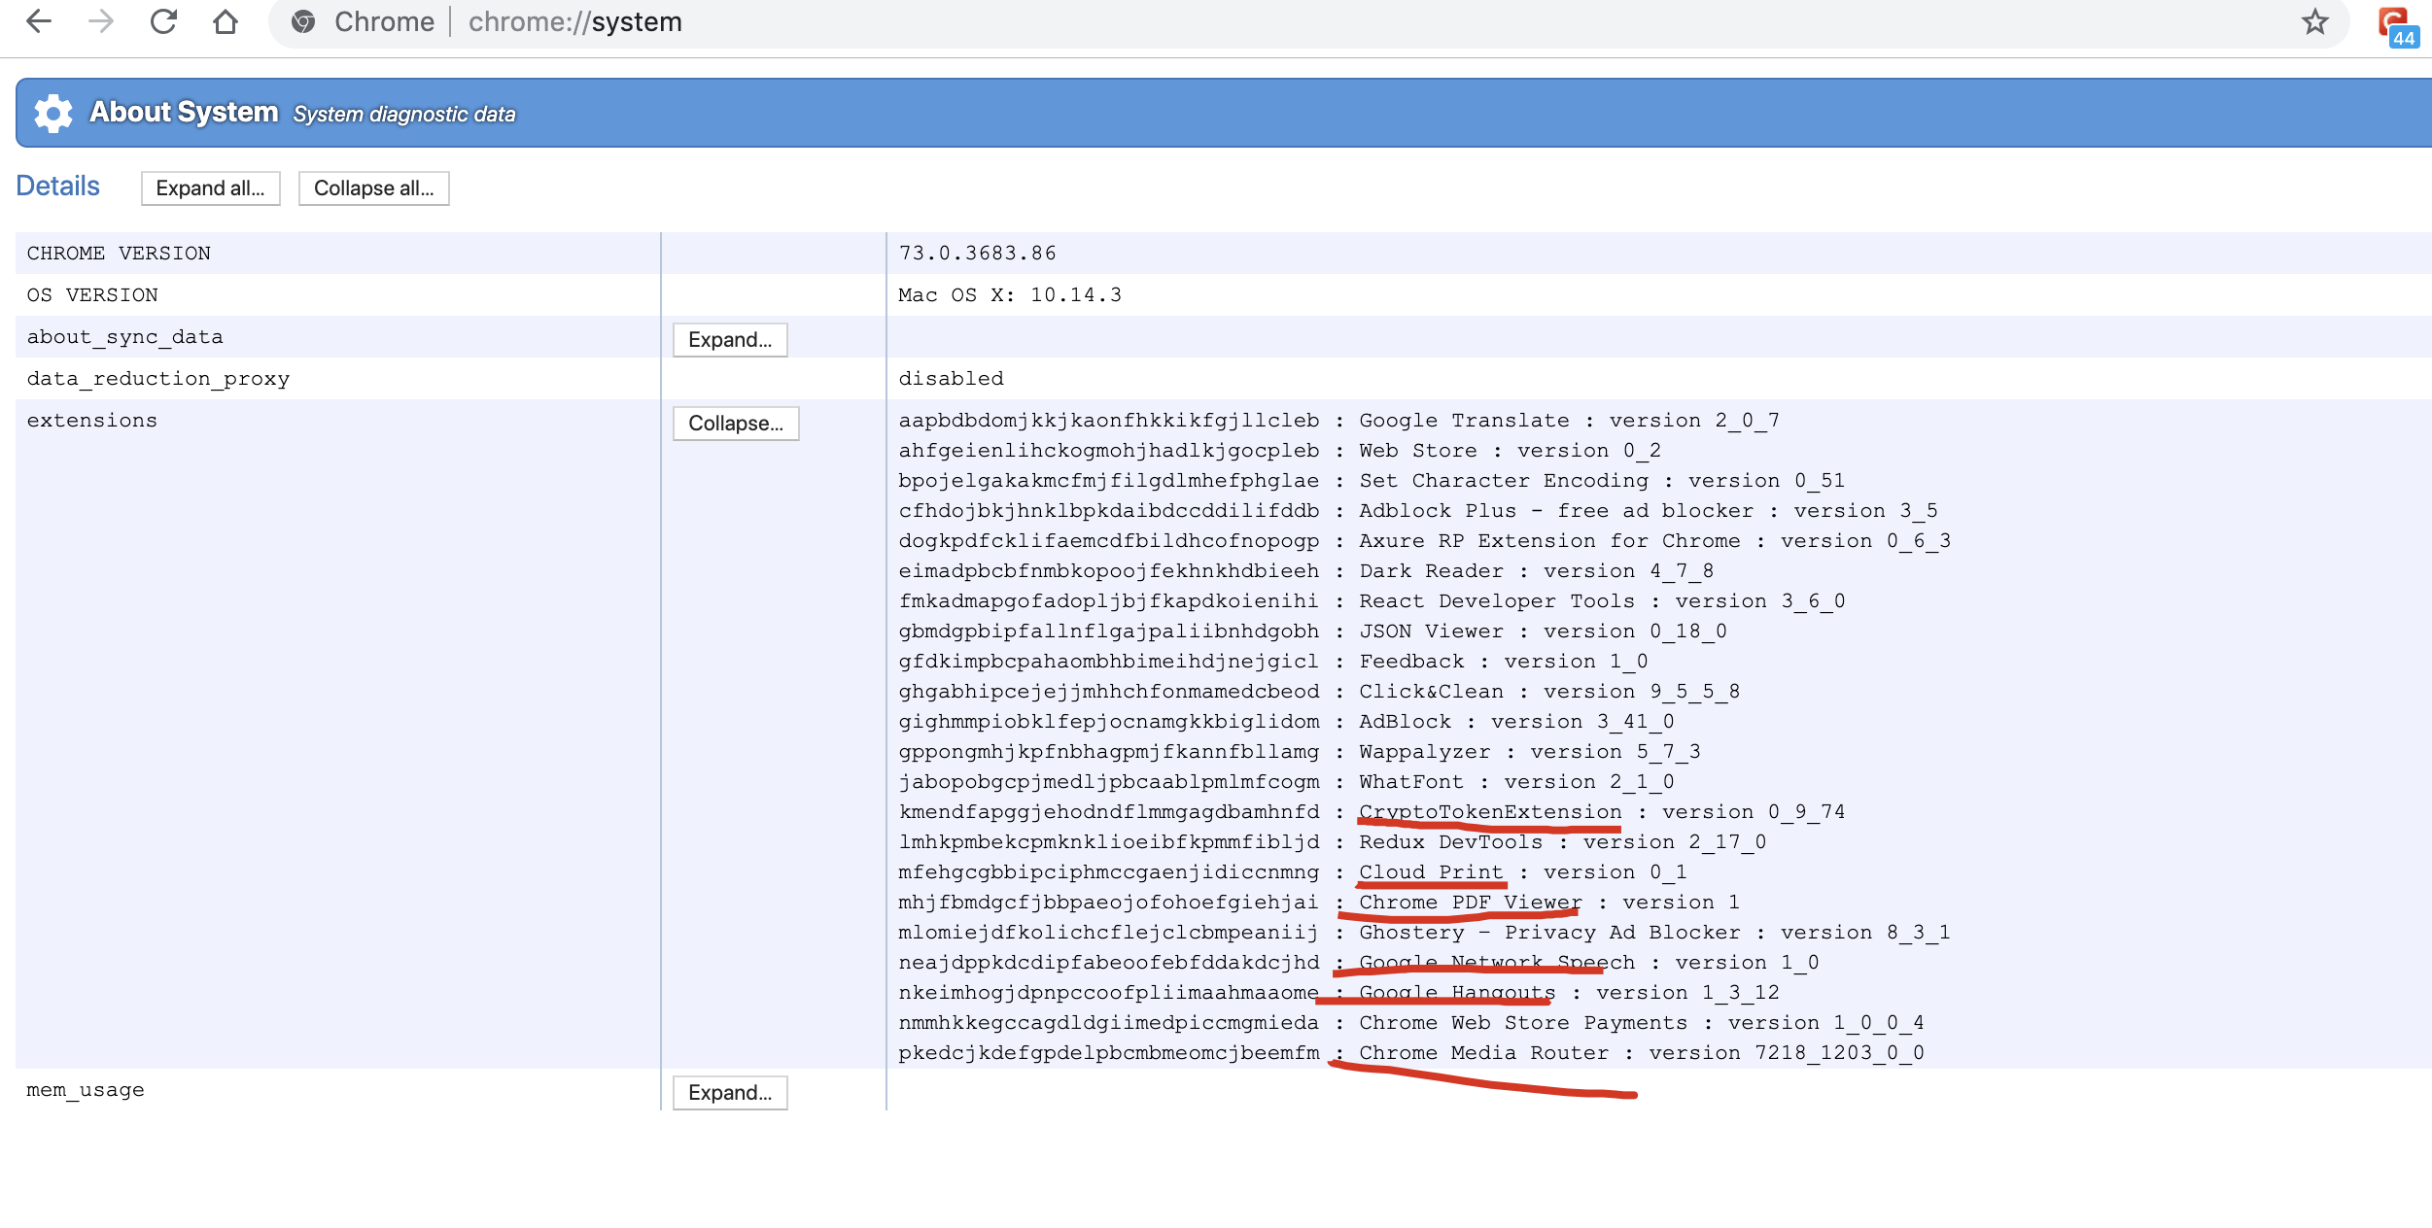This screenshot has width=2432, height=1228.
Task: Click the CryptoTokenExtension line
Action: (1372, 812)
